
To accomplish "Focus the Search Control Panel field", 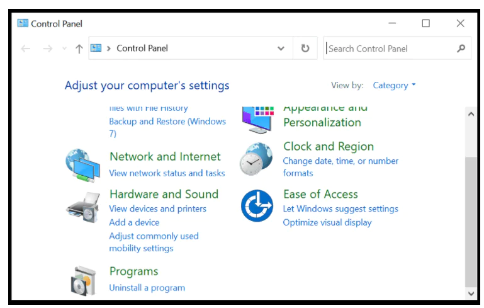I will pos(388,48).
